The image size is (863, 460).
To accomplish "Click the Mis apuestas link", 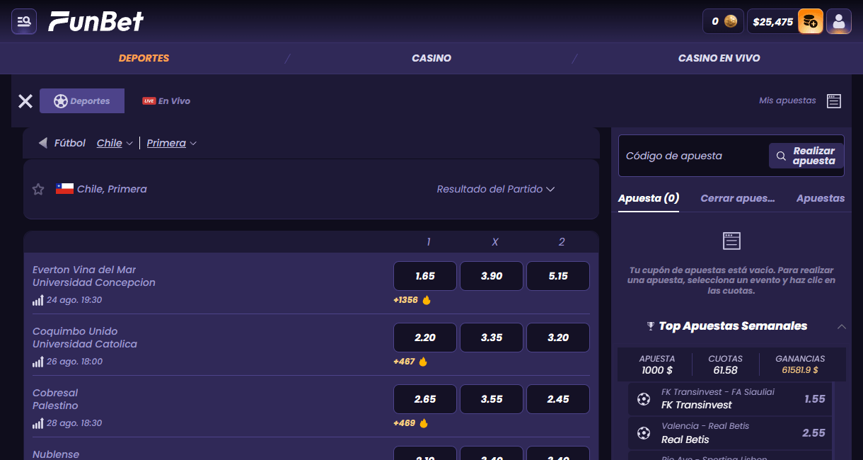I will click(787, 100).
